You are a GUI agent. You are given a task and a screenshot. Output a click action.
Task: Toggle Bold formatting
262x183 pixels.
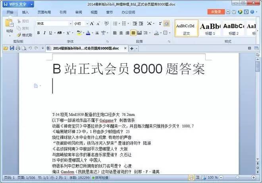[39, 33]
